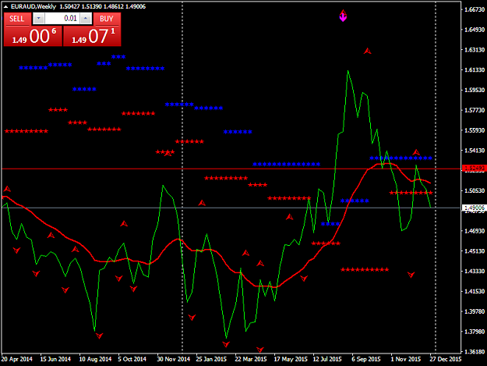
Task: Click the sell price 1.49 00 panel
Action: [x=33, y=36]
